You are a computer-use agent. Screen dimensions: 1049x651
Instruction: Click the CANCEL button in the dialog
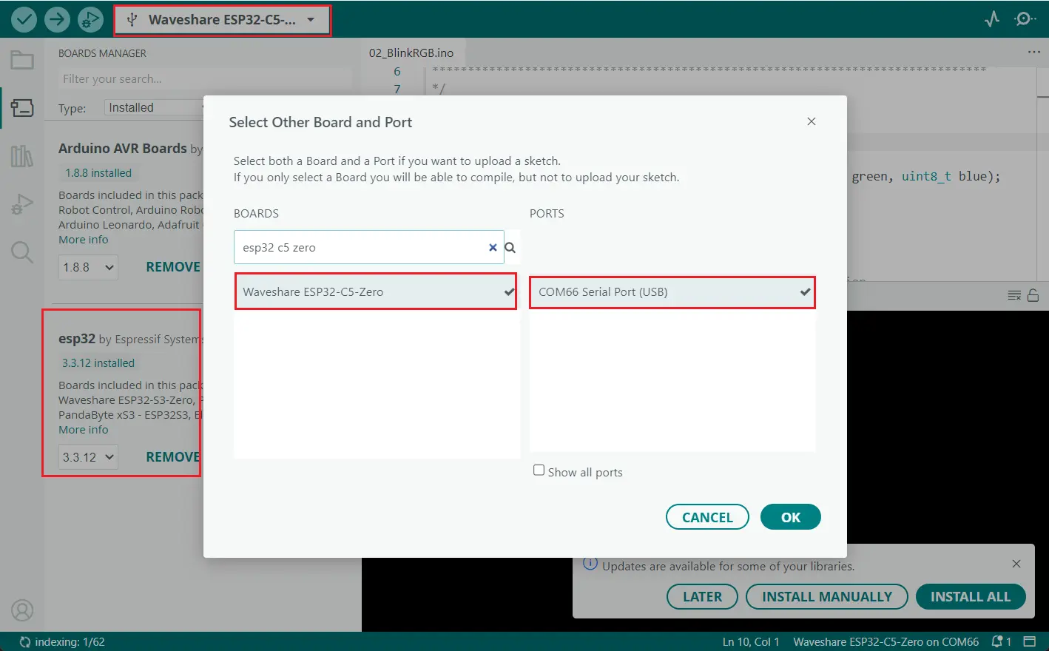(x=707, y=517)
